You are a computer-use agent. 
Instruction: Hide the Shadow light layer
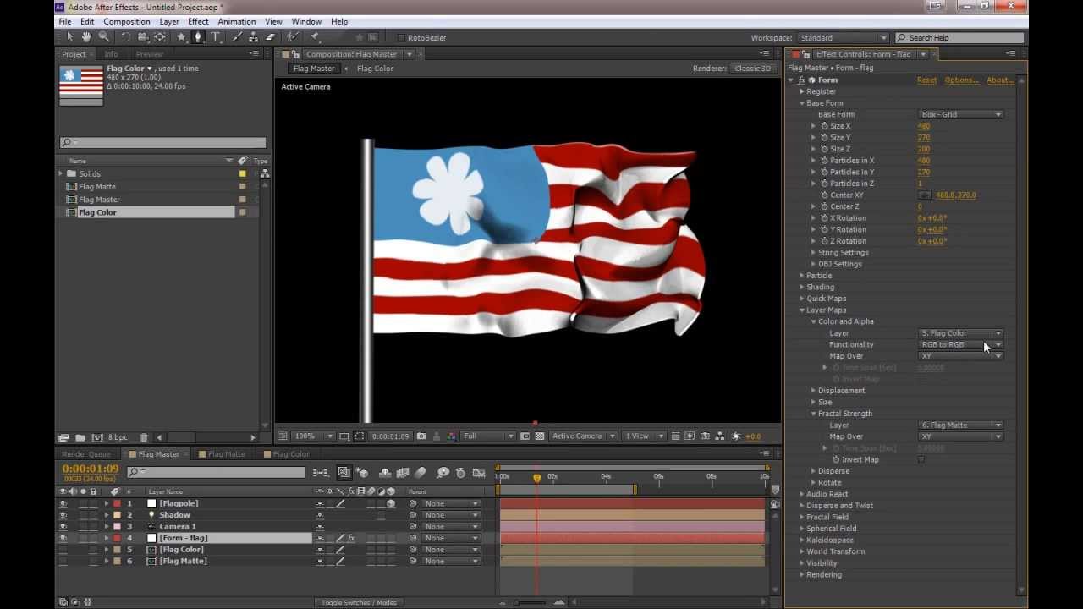63,515
